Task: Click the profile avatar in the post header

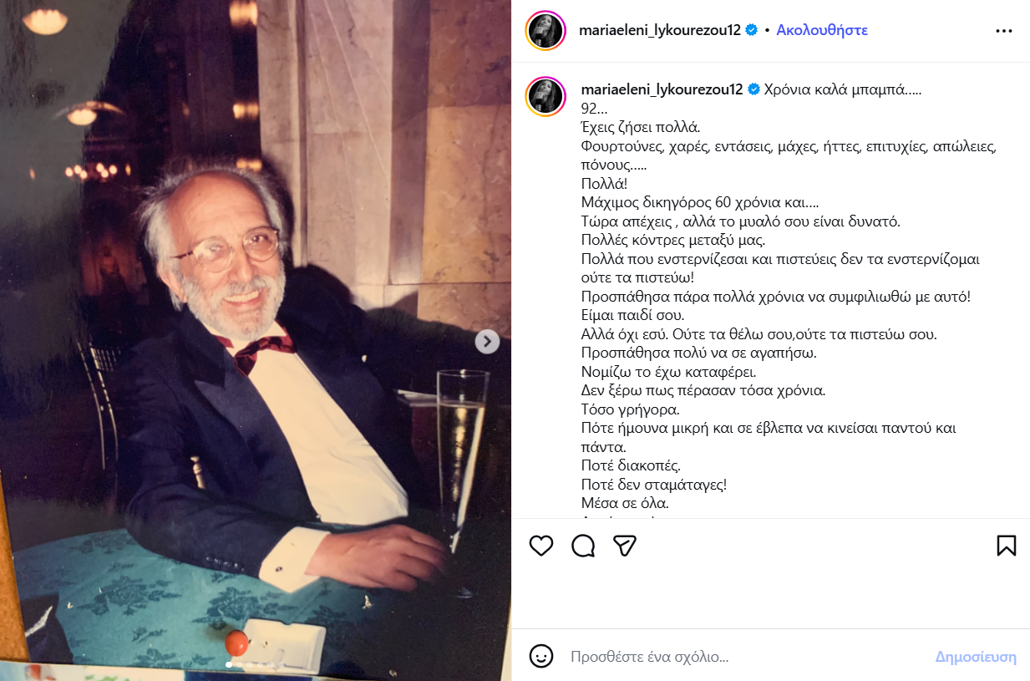Action: [x=545, y=31]
